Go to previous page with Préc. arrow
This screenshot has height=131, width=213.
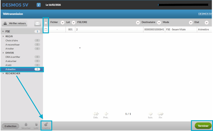pyautogui.click(x=106, y=114)
